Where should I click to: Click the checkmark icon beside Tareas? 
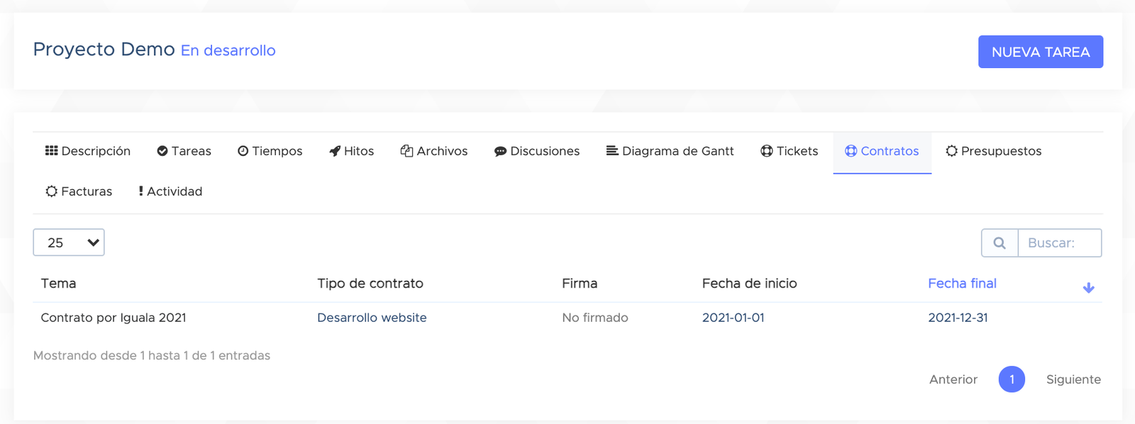coord(162,151)
